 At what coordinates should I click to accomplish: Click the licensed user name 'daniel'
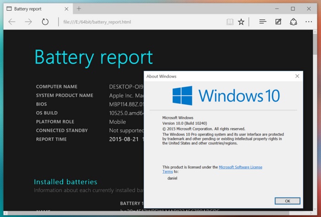click(172, 178)
